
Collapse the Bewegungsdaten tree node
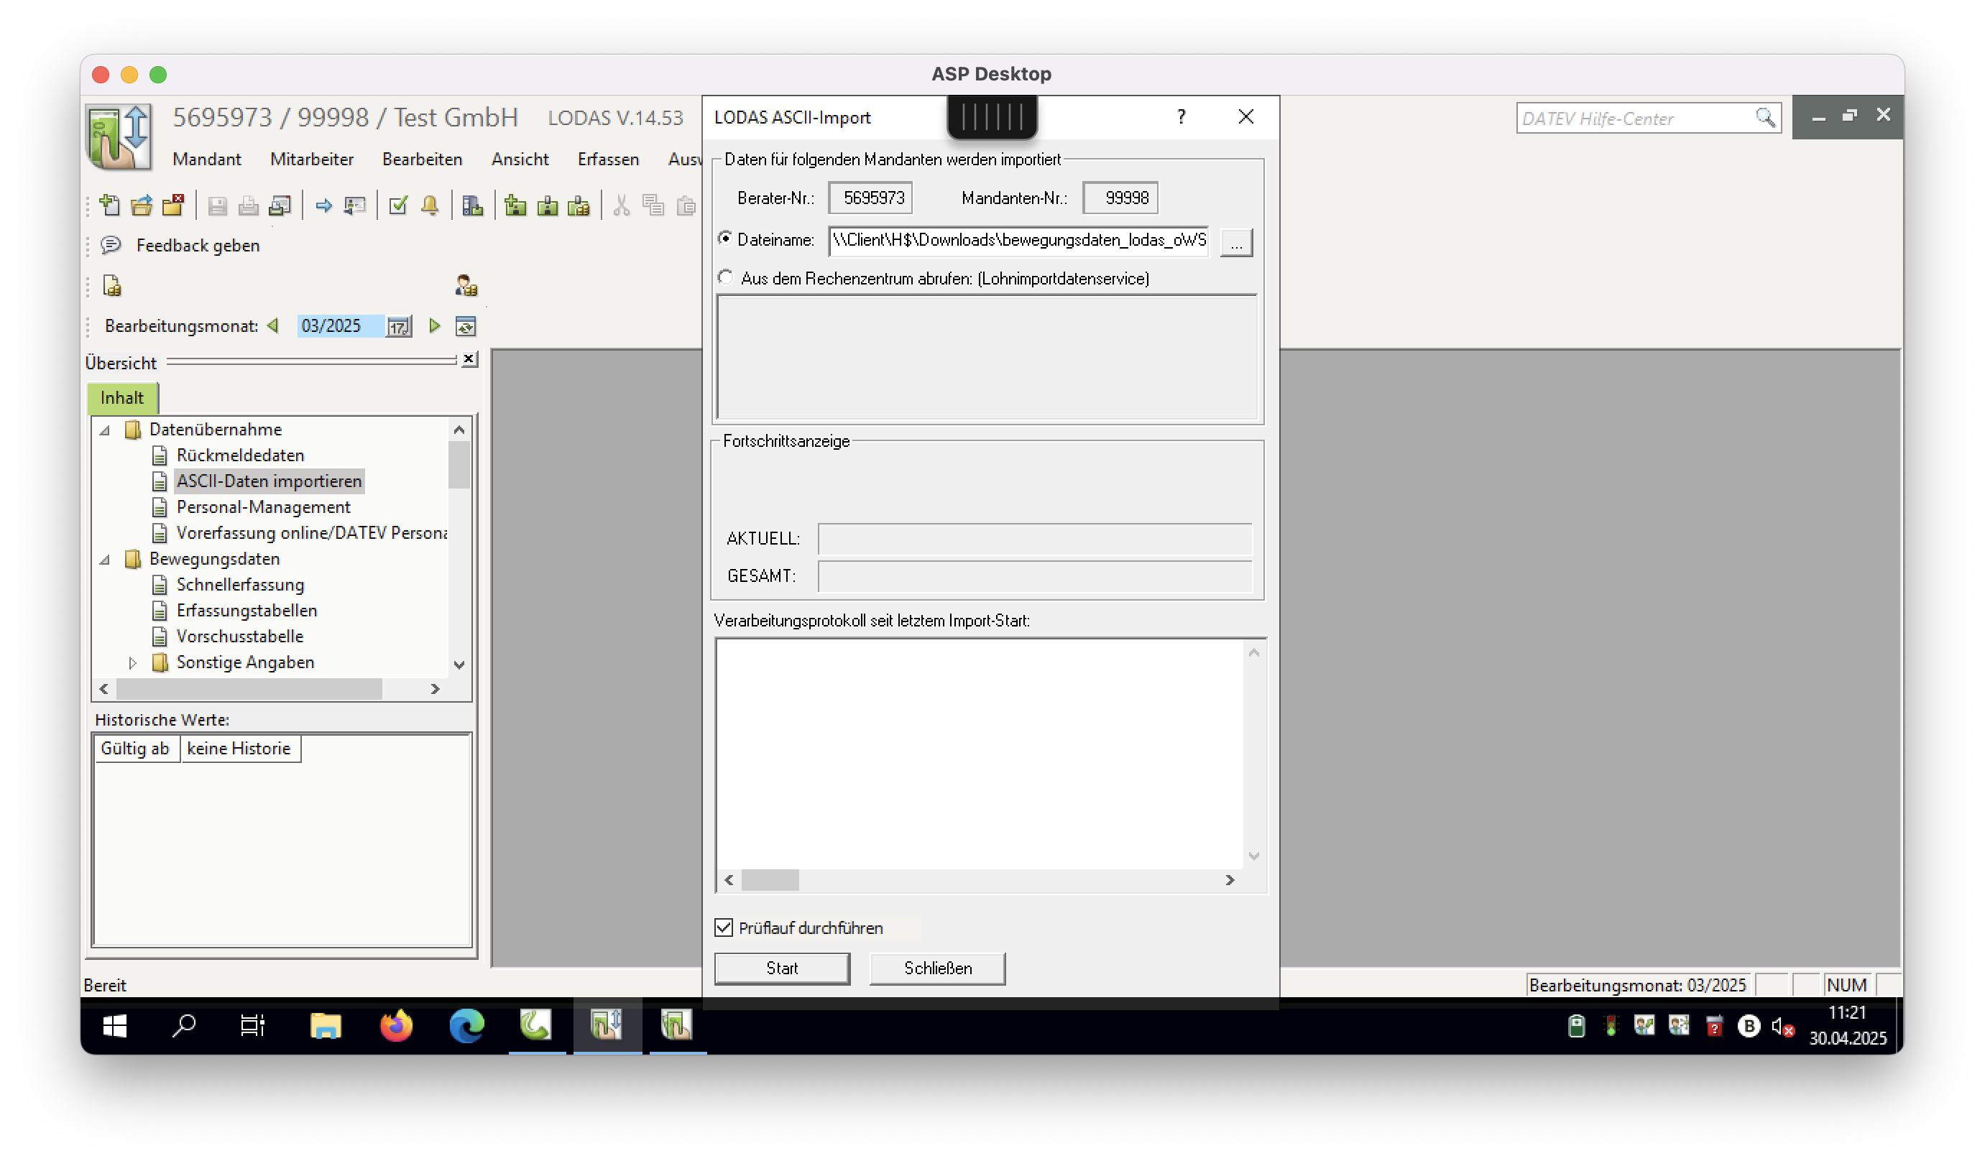click(105, 559)
